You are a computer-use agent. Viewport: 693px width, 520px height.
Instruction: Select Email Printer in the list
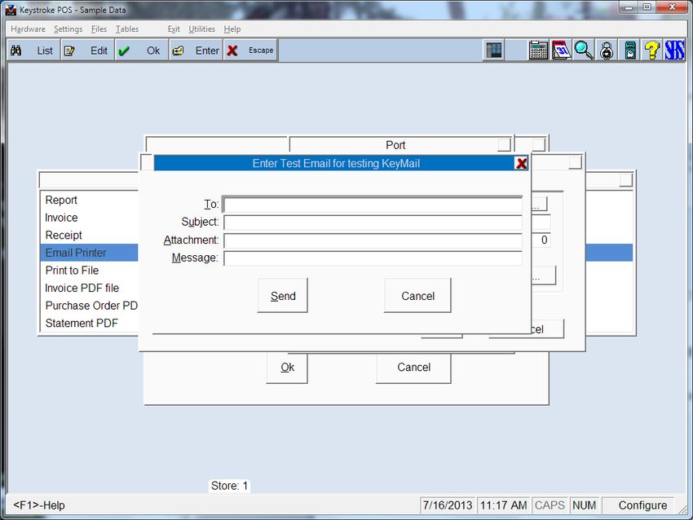(90, 253)
